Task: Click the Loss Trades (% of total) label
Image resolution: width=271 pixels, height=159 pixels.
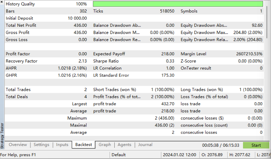Action: 204,97
